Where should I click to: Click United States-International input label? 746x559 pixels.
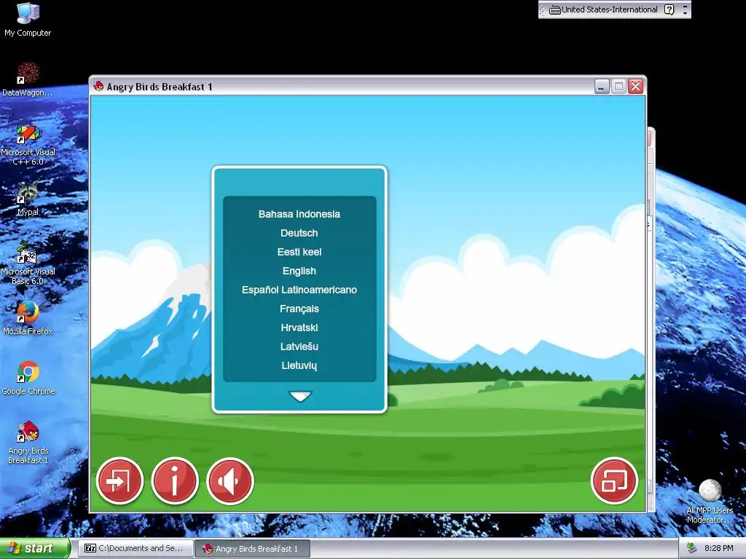(610, 9)
